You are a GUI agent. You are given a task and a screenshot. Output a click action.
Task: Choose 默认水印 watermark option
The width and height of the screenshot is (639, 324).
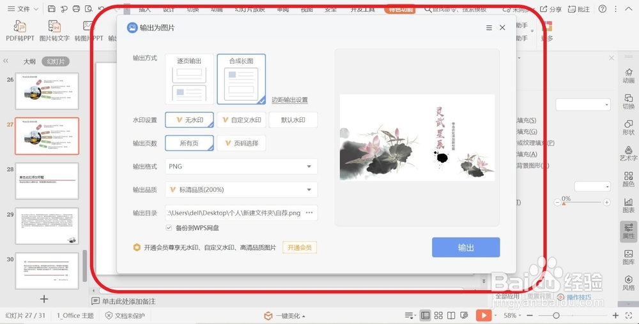tap(293, 120)
